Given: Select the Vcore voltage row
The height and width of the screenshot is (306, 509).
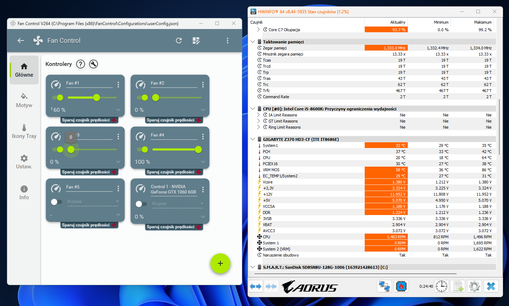Looking at the screenshot, I should point(374,182).
